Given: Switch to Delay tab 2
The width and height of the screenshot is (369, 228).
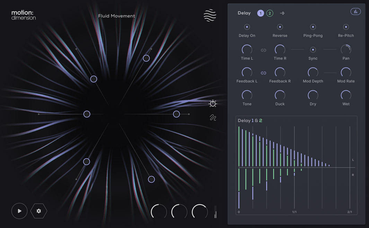Looking at the screenshot, I should pos(270,13).
